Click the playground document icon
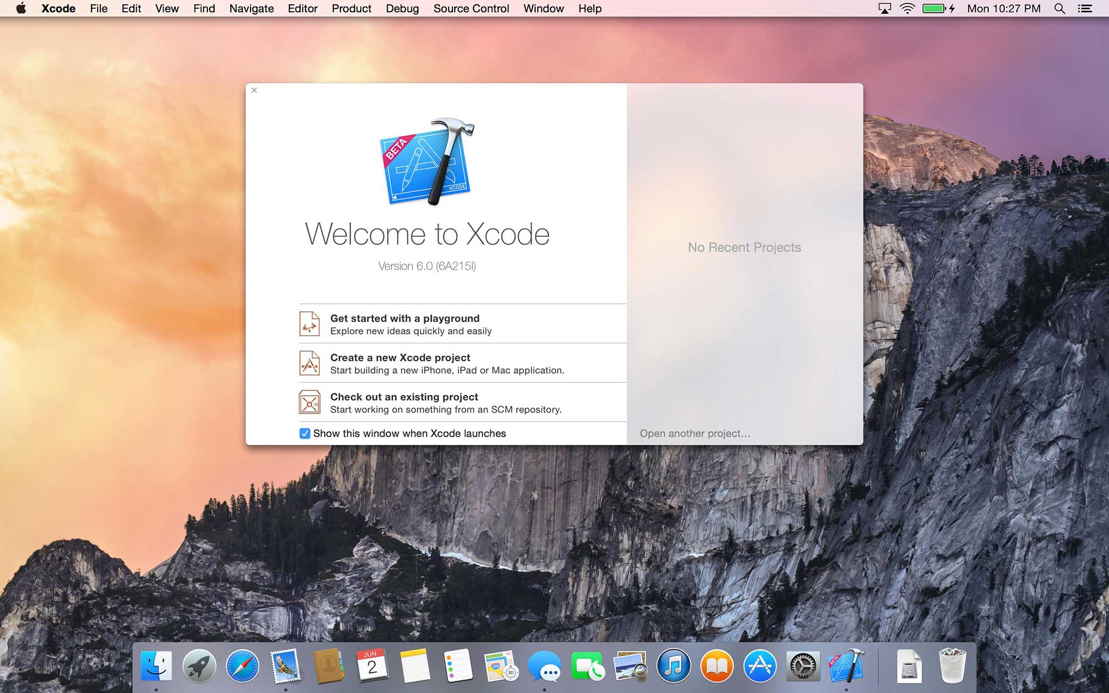The image size is (1109, 693). [x=309, y=324]
